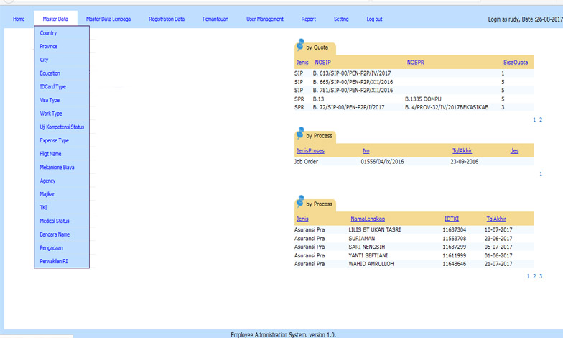Sort the process table by JenisProses

pyautogui.click(x=310, y=150)
